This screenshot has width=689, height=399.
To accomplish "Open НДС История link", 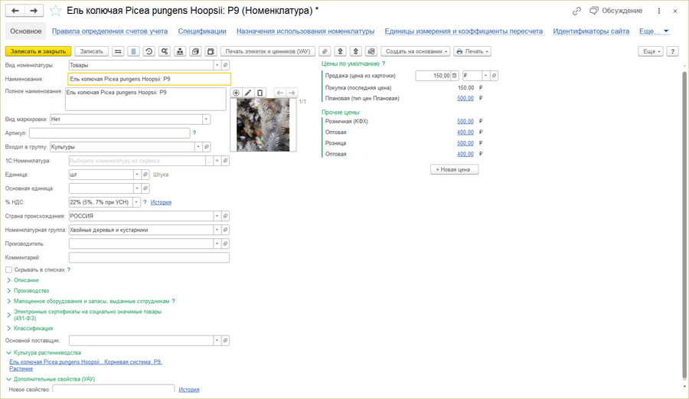I will [x=161, y=202].
